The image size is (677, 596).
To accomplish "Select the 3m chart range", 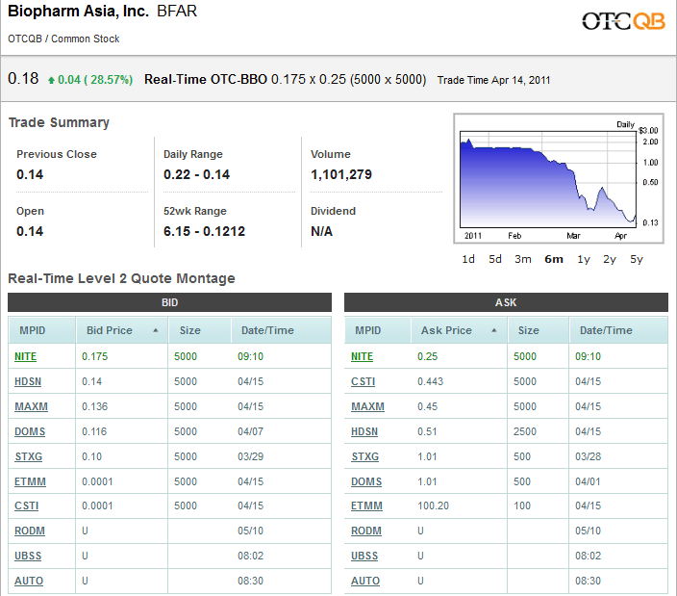I will click(x=523, y=259).
